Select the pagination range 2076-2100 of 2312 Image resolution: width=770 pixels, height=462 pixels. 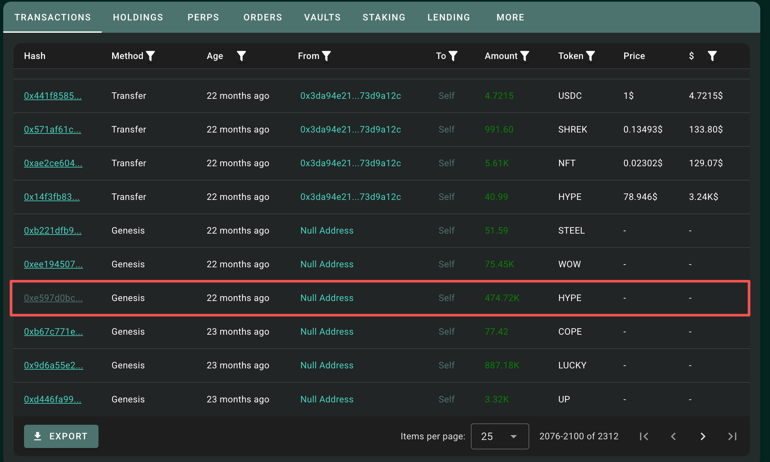point(579,436)
